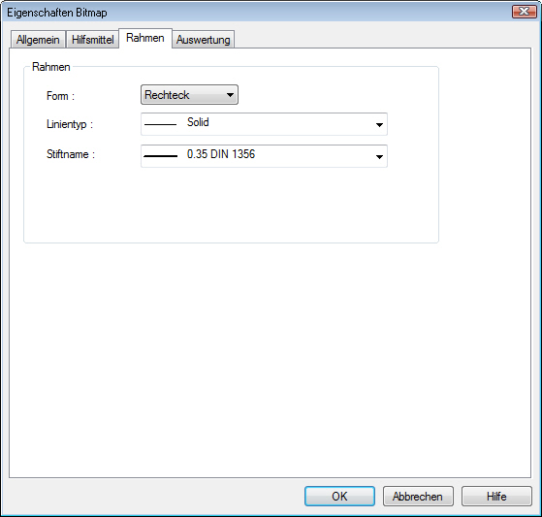The width and height of the screenshot is (542, 517).
Task: Cancel via the Abbrechen button
Action: [x=418, y=497]
